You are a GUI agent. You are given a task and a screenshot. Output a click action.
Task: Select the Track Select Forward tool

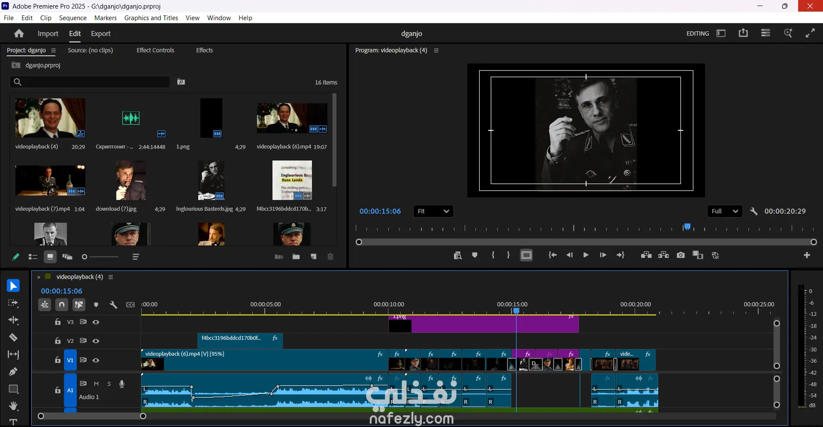(x=13, y=303)
